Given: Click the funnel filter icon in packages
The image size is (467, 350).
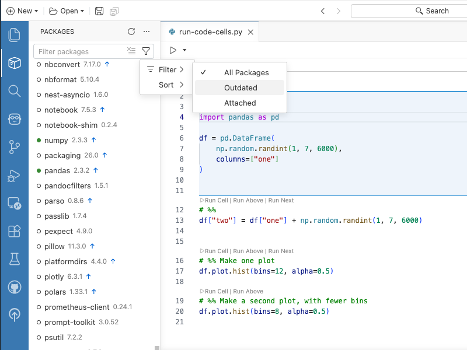Looking at the screenshot, I should (x=146, y=51).
